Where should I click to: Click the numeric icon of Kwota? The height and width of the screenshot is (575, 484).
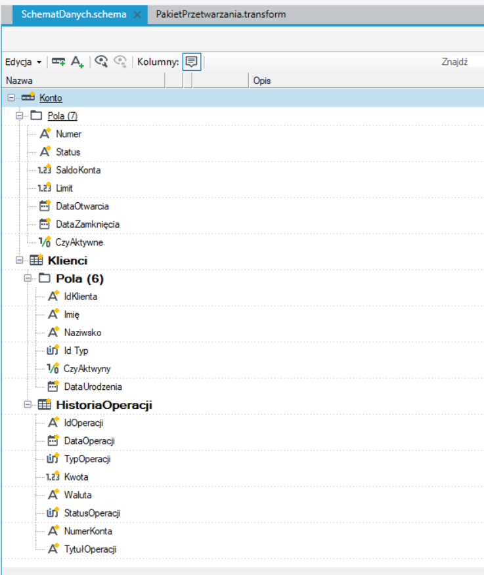pyautogui.click(x=53, y=477)
